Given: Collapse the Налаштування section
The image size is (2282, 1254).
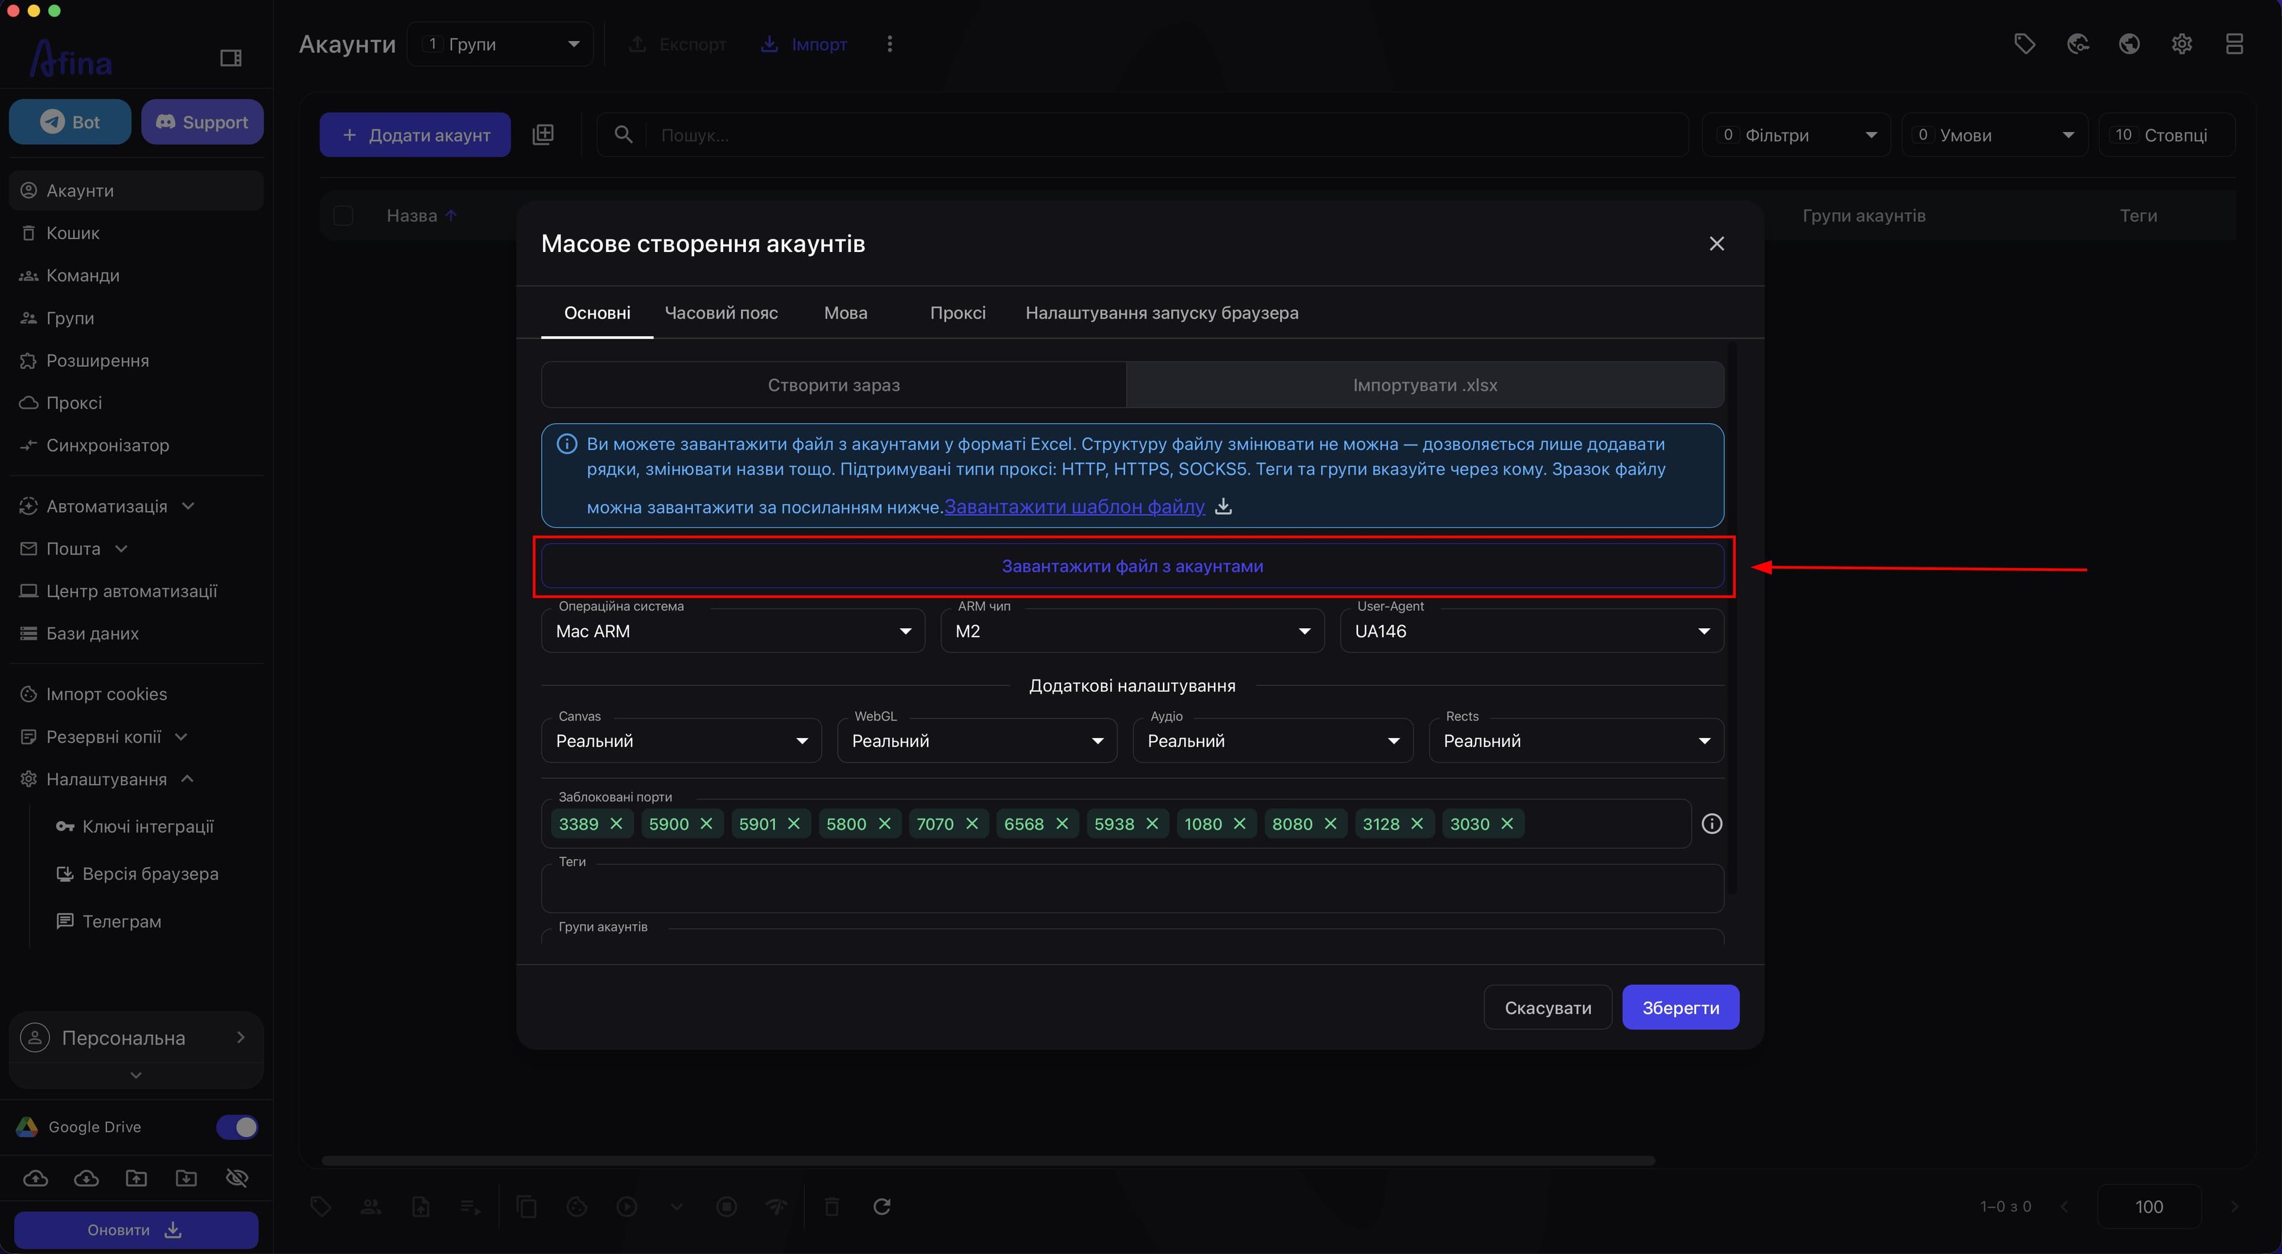Looking at the screenshot, I should [x=137, y=779].
